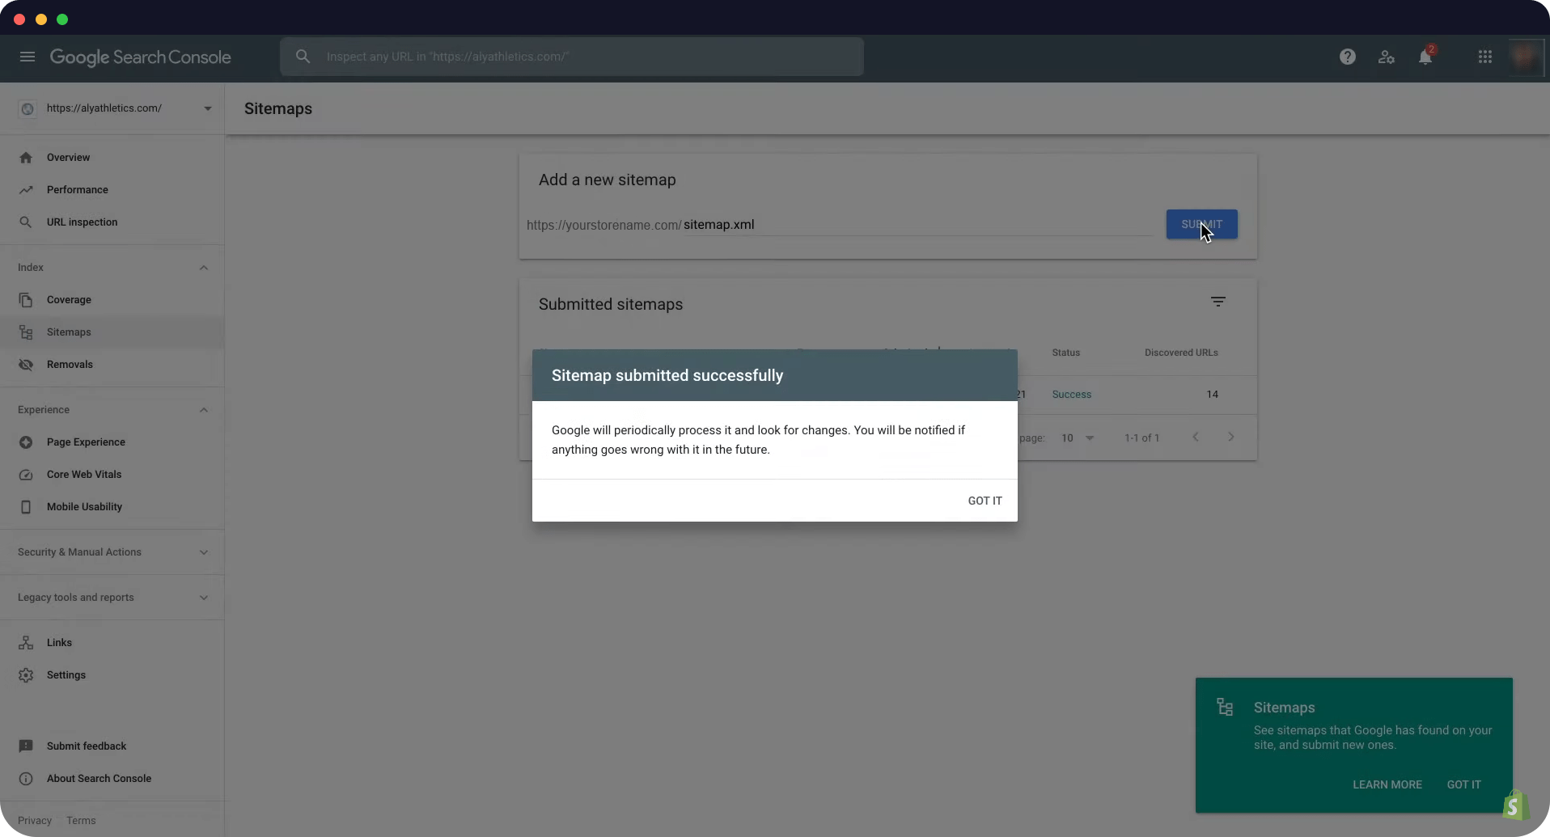Open users and permissions icon

pyautogui.click(x=1387, y=57)
